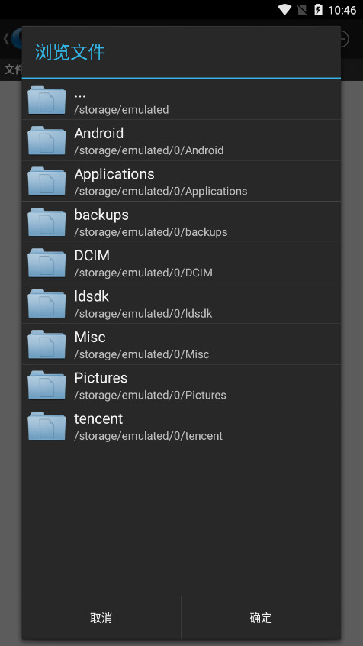363x646 pixels.
Task: Tap the Misc folder icon
Action: [x=47, y=344]
